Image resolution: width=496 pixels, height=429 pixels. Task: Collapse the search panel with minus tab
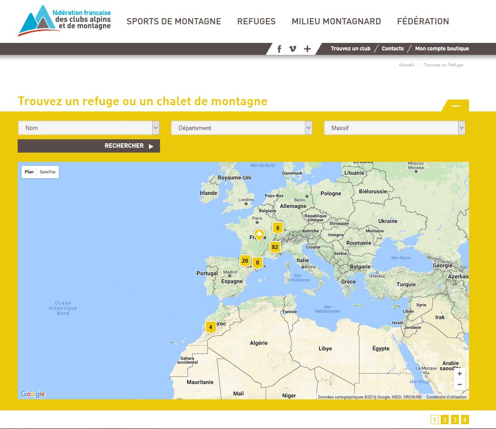455,106
